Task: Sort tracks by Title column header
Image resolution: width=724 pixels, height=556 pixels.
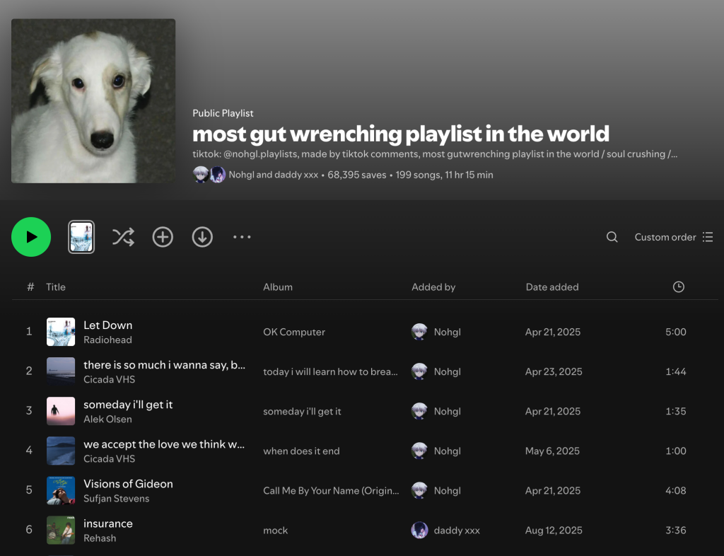Action: [x=56, y=286]
